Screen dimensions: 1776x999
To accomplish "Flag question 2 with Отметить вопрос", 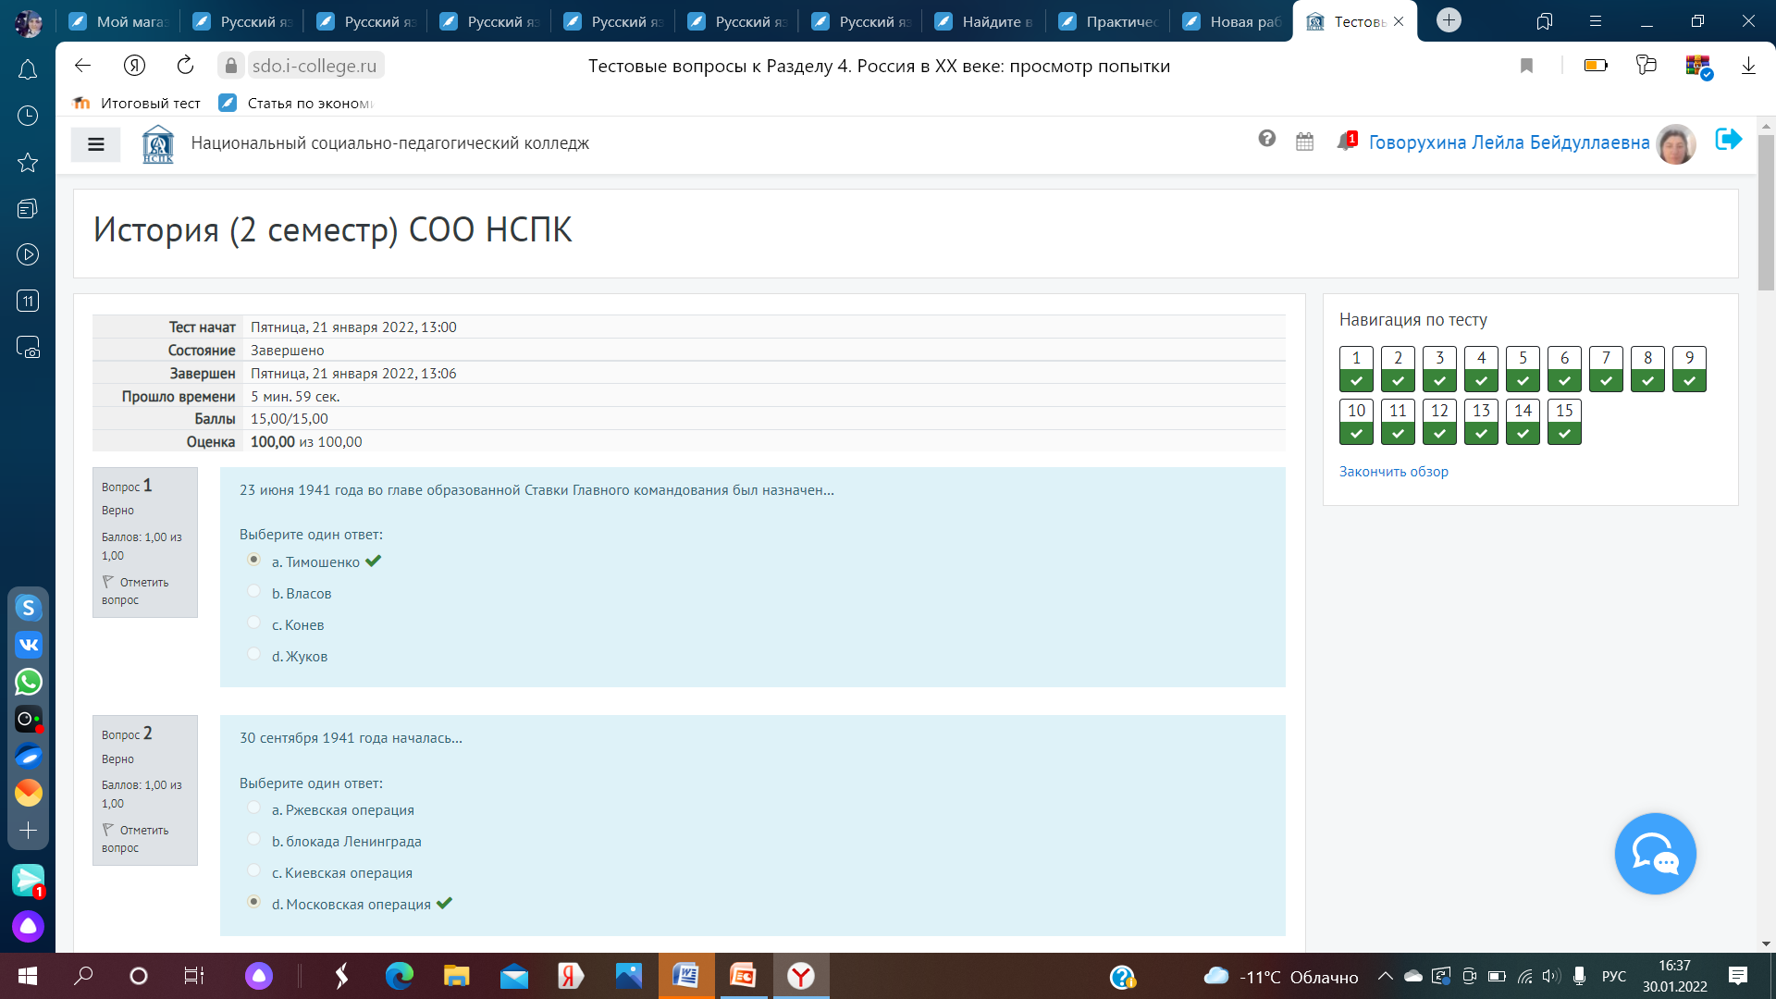I will [x=135, y=839].
